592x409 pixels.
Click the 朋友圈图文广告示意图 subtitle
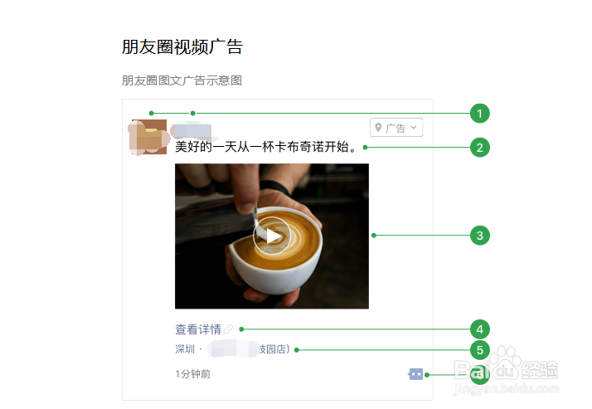pyautogui.click(x=182, y=80)
